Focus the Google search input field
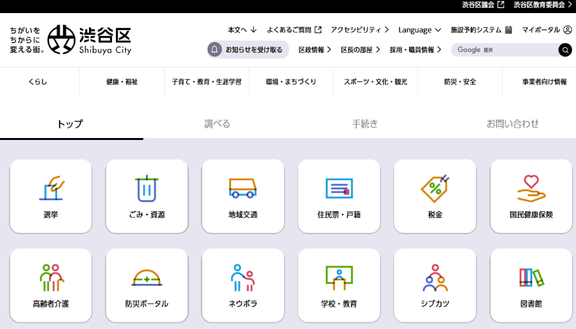This screenshot has width=576, height=329. 505,50
